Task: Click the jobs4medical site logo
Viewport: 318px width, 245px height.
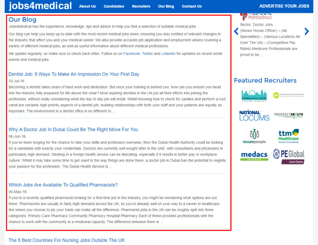Action: [40, 6]
